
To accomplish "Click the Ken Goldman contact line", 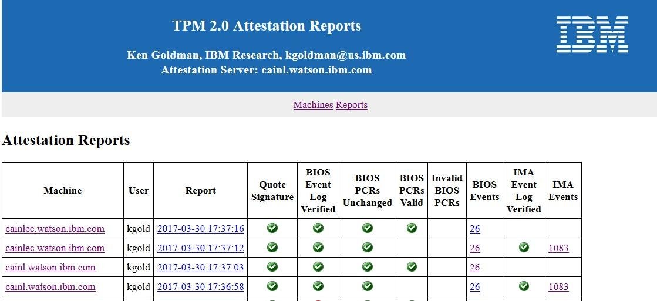I will point(267,55).
